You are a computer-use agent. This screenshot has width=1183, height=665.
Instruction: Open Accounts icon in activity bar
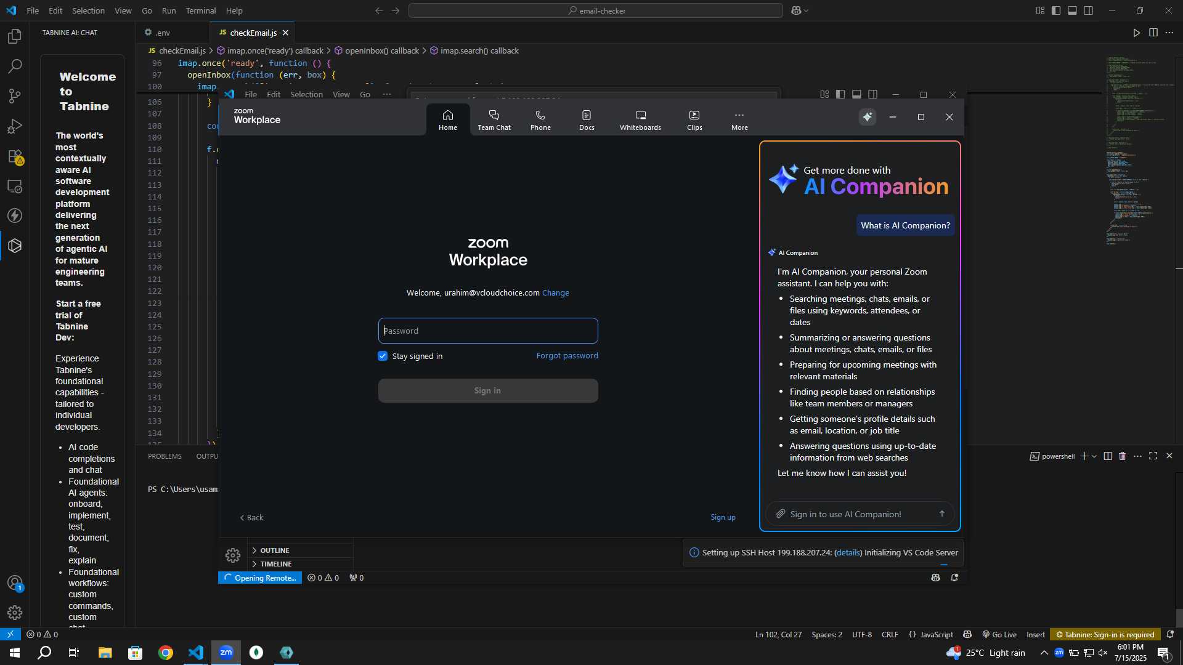point(15,582)
